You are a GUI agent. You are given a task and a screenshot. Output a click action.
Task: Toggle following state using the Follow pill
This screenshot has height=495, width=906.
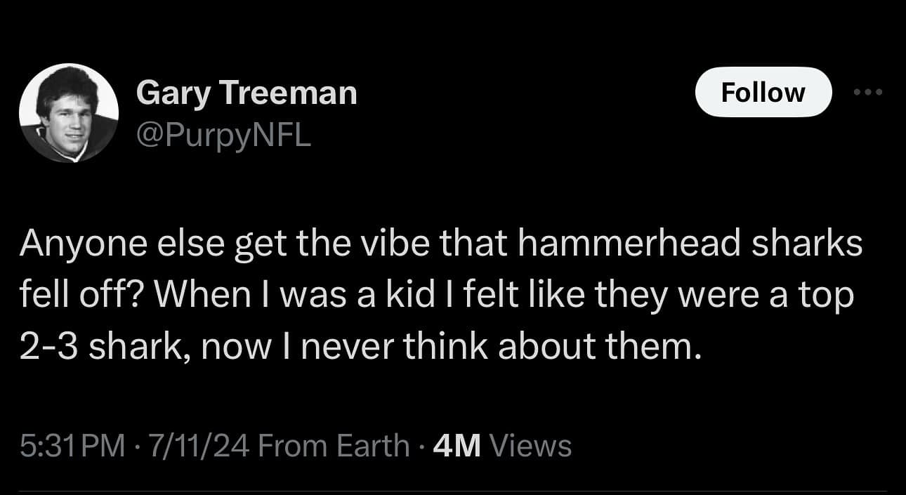[x=763, y=91]
